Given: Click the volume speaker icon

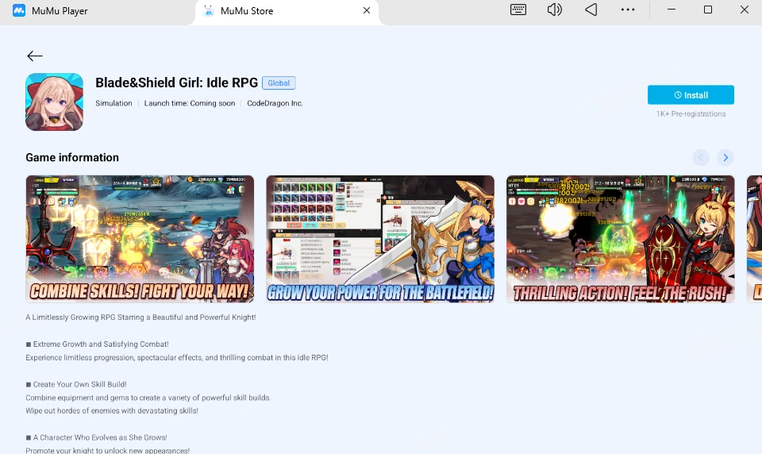Looking at the screenshot, I should pyautogui.click(x=554, y=10).
